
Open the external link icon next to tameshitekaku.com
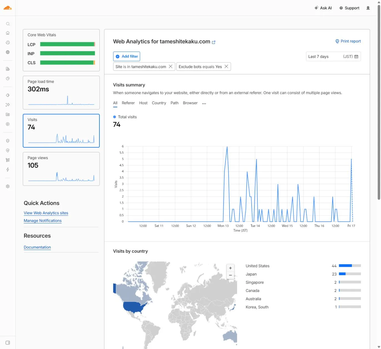214,42
